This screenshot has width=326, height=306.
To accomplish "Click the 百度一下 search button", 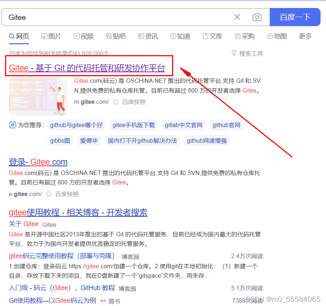I will tap(295, 17).
